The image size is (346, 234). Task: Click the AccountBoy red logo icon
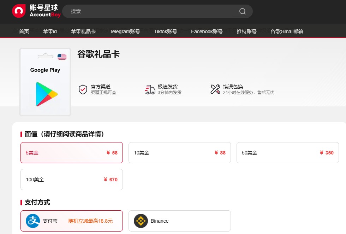click(19, 11)
